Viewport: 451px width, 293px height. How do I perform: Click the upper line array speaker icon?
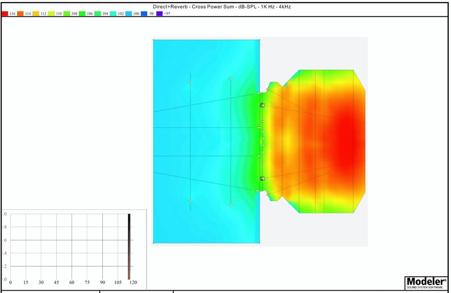tap(262, 105)
